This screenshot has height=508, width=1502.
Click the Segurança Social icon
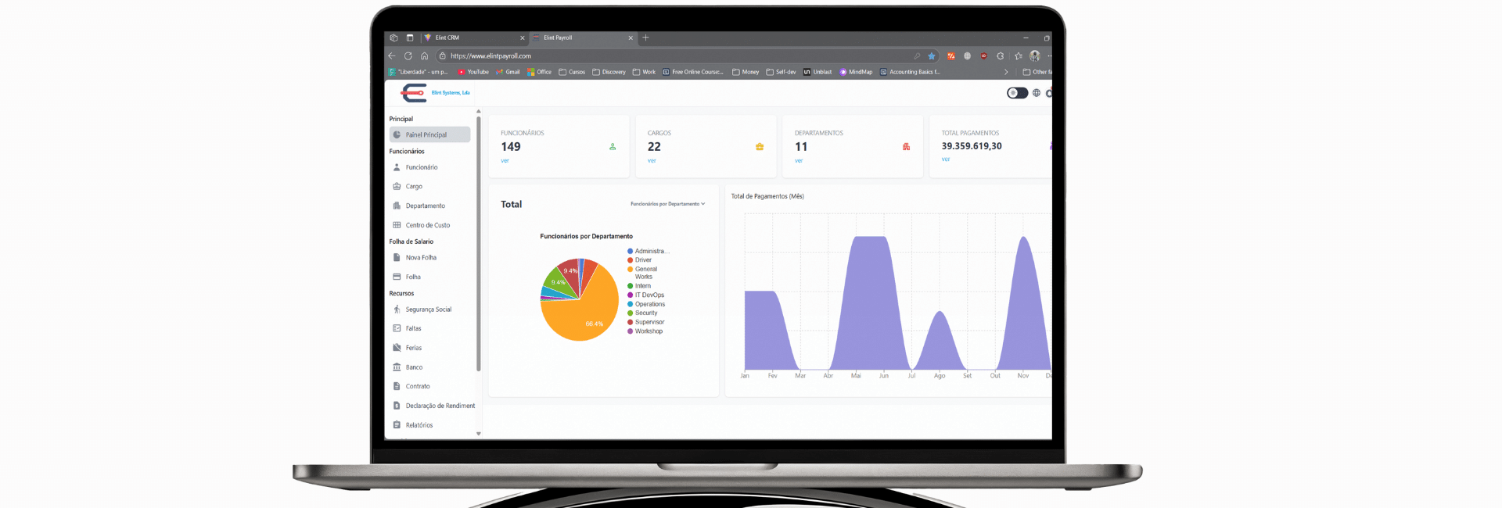397,309
